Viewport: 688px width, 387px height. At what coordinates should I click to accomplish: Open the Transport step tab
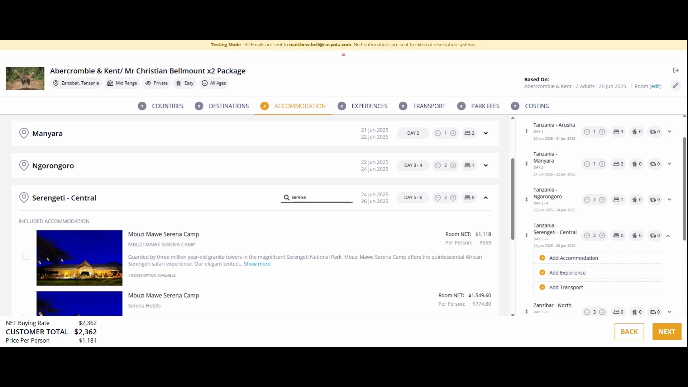[x=422, y=106]
